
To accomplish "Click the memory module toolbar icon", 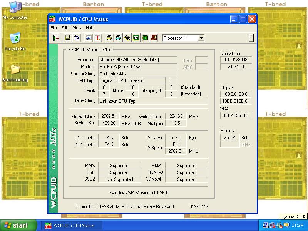I will pos(127,38).
